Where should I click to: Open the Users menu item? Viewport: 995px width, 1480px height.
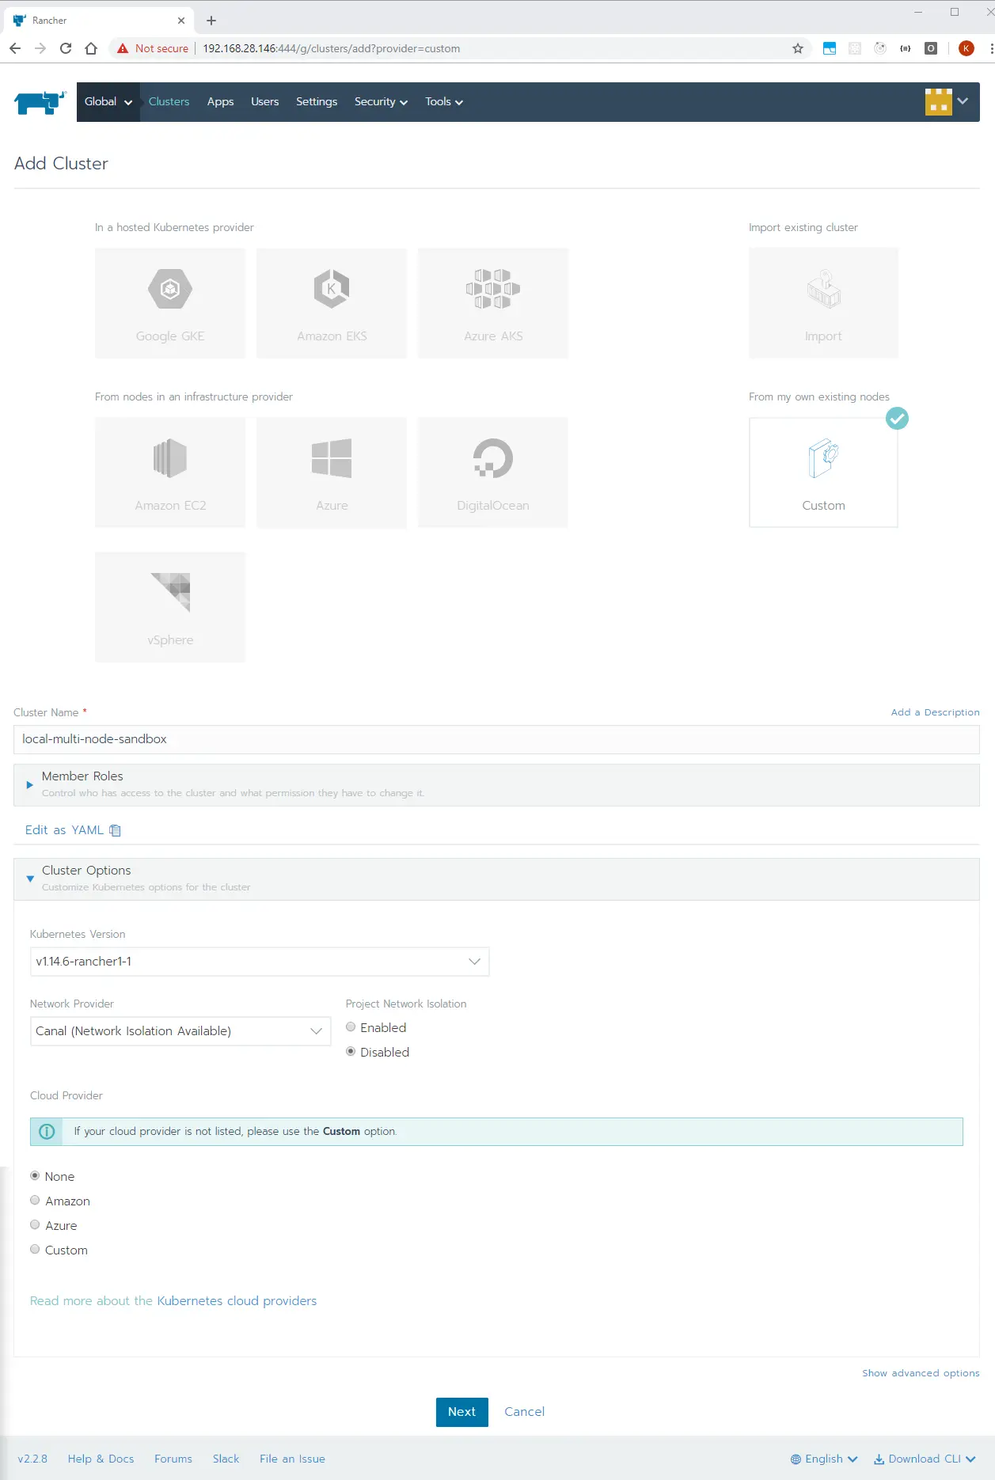[264, 102]
